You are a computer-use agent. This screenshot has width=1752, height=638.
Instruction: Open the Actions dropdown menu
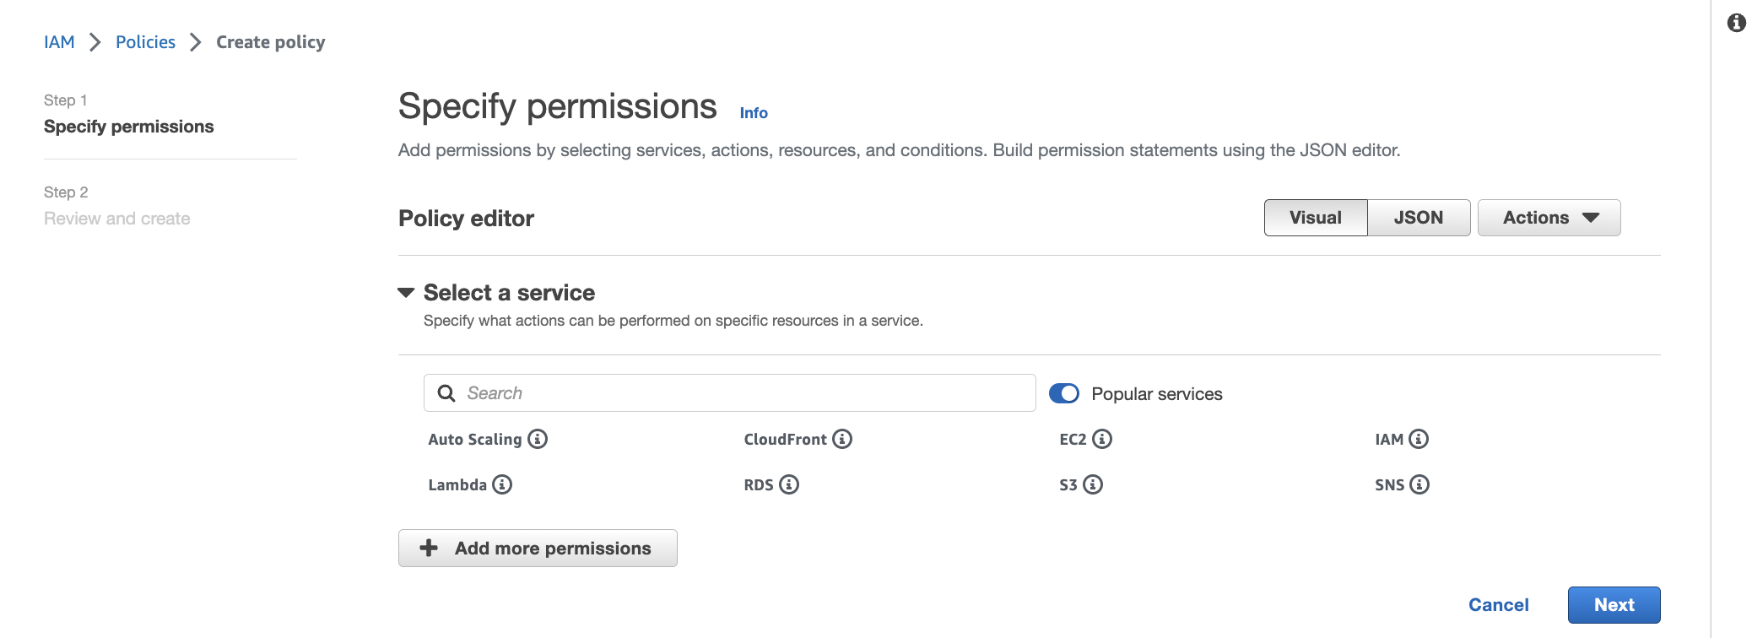click(1549, 218)
